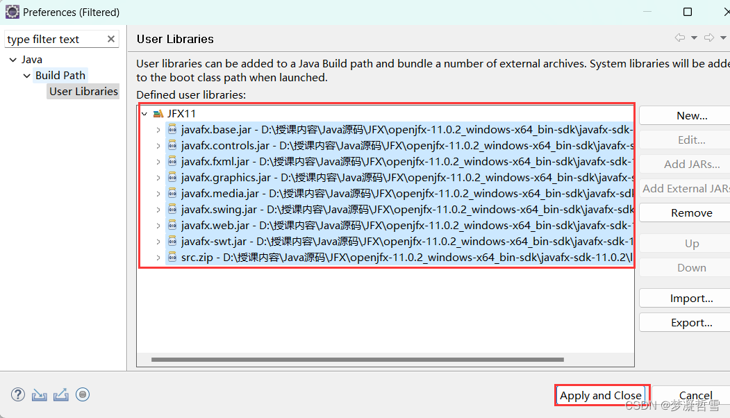This screenshot has height=418, width=730.
Task: Open the Back history dropdown arrow
Action: (x=694, y=37)
